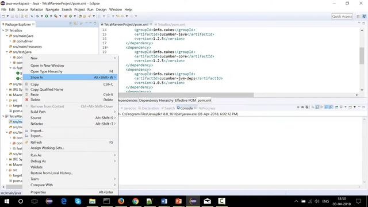
Task: Switch to the Dependency Hierarchy tab
Action: click(x=156, y=101)
